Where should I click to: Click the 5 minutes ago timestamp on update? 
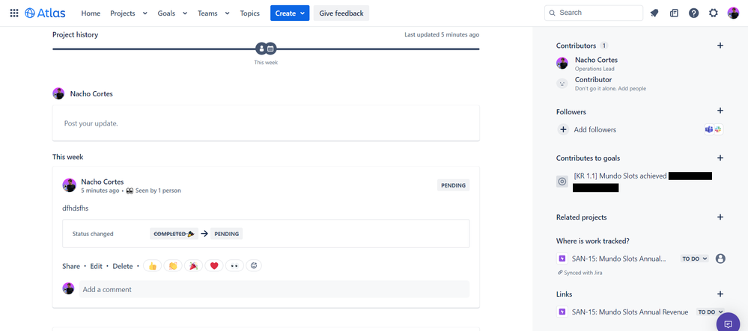tap(100, 191)
